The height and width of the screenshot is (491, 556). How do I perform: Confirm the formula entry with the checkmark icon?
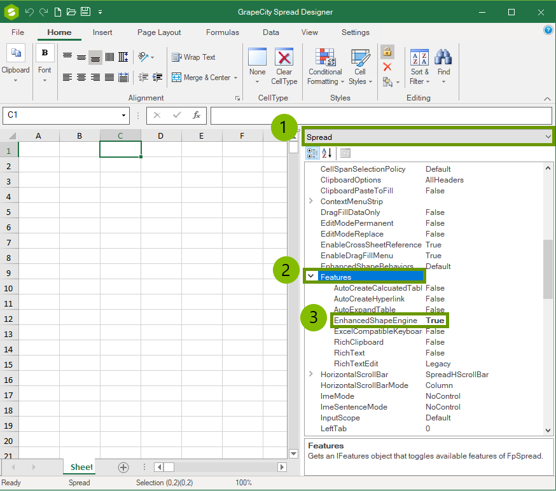[x=177, y=115]
